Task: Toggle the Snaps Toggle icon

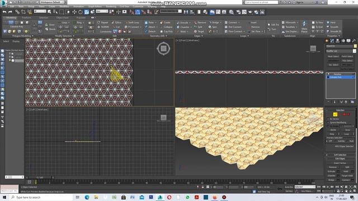Action: click(x=132, y=12)
